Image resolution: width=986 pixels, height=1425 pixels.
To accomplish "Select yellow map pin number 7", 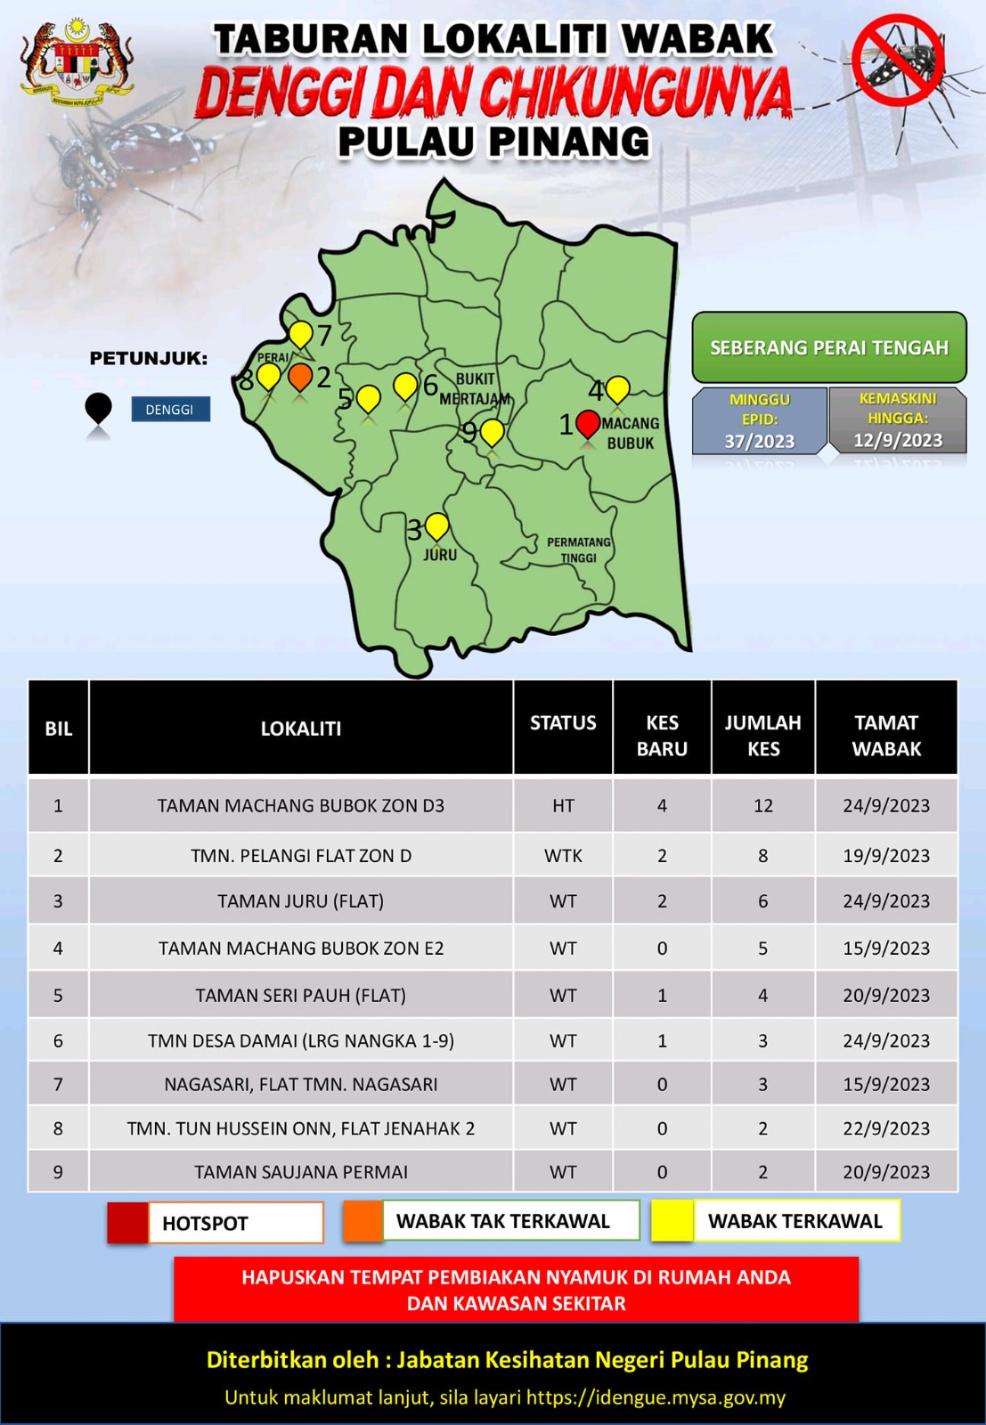I will coord(301,335).
